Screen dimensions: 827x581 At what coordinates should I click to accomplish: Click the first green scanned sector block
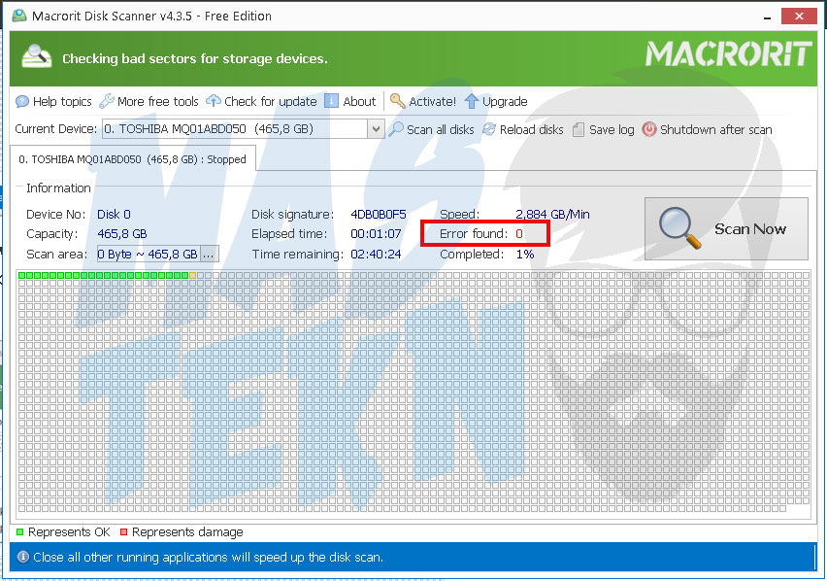(22, 276)
